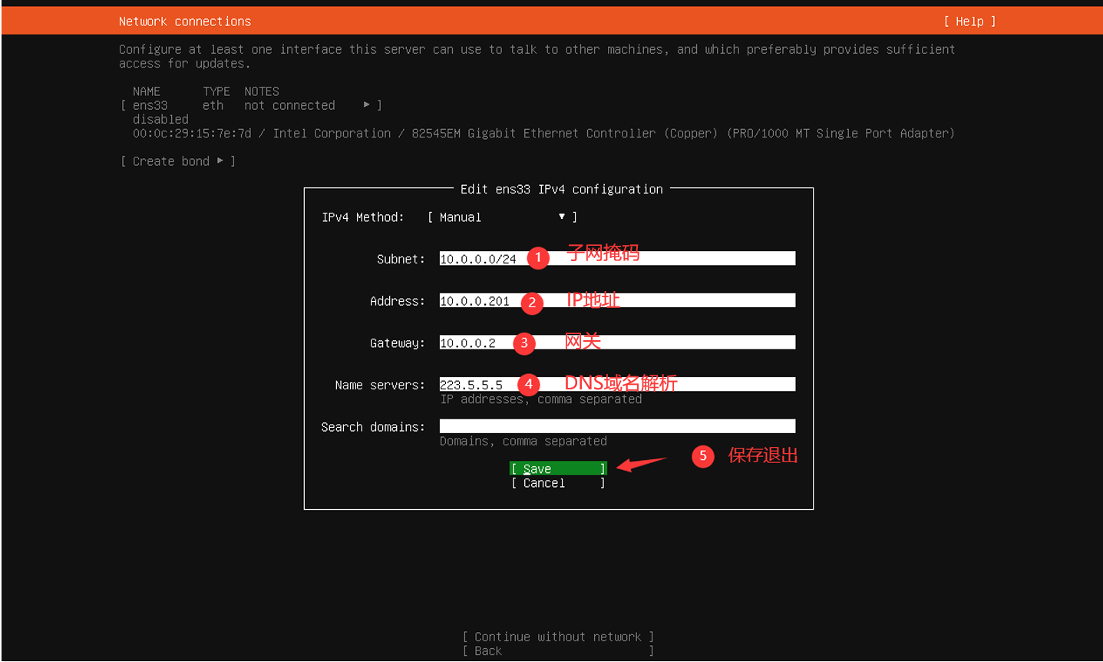Click the Gateway input field
The image size is (1103, 662).
click(617, 343)
